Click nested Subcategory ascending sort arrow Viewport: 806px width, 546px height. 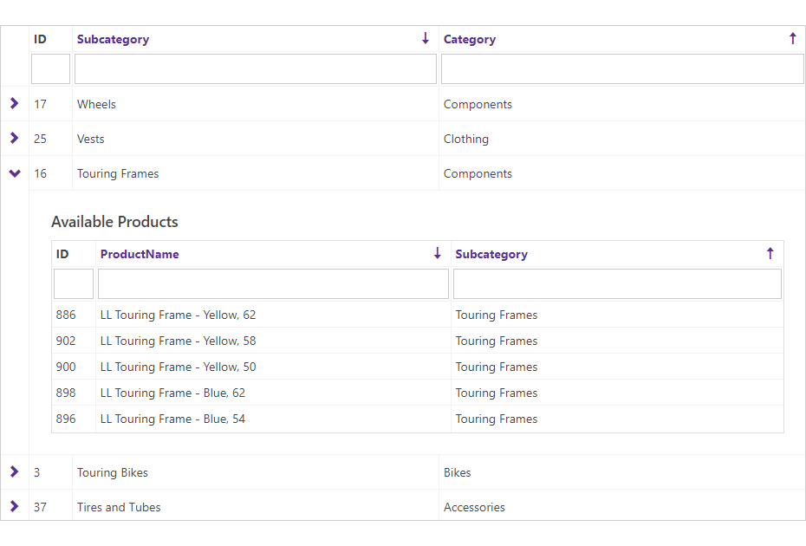770,254
